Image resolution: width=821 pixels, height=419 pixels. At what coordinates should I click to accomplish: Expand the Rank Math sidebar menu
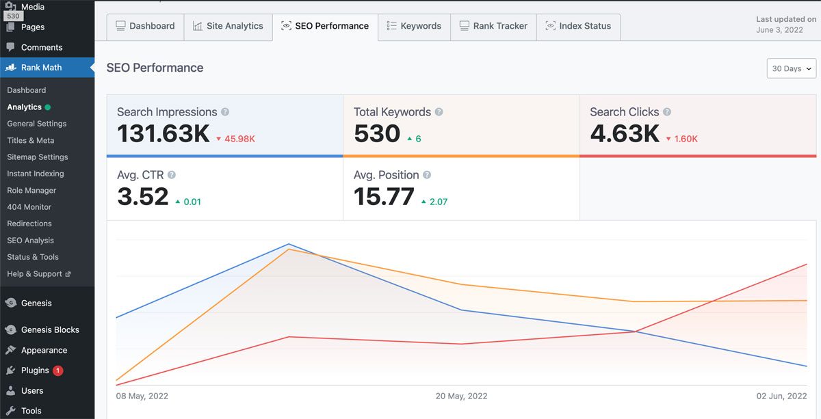tap(41, 68)
